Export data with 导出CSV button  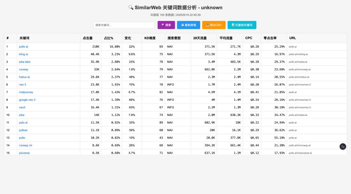point(214,25)
